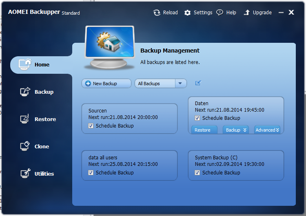
Task: Open the Clone section label
Action: (x=42, y=146)
